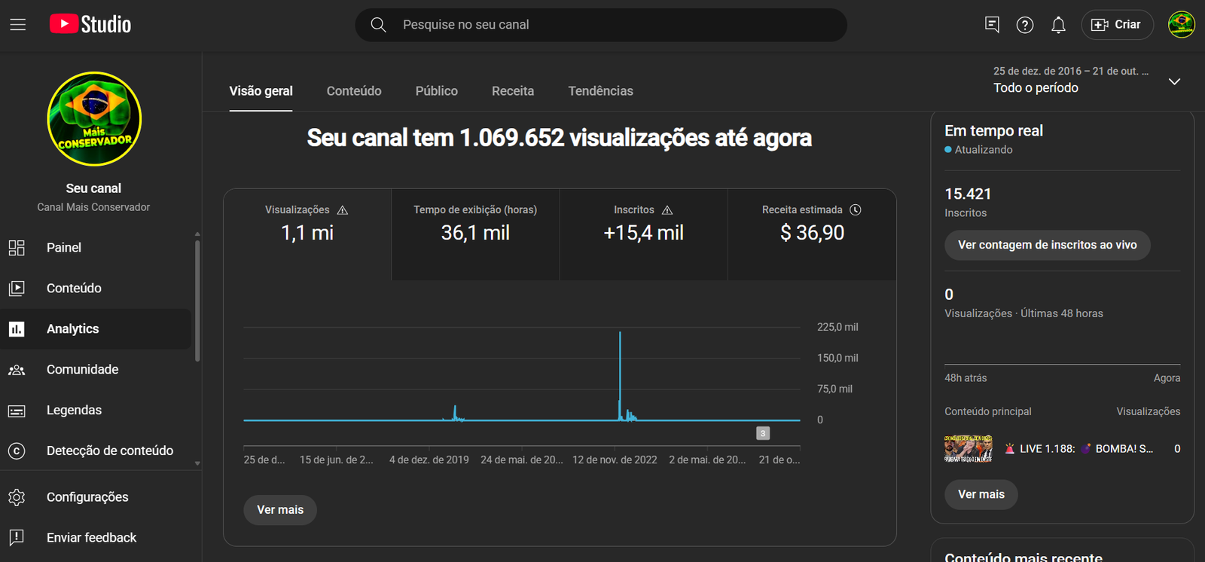This screenshot has width=1205, height=562.
Task: Click the YouTube Studio logo
Action: 90,25
